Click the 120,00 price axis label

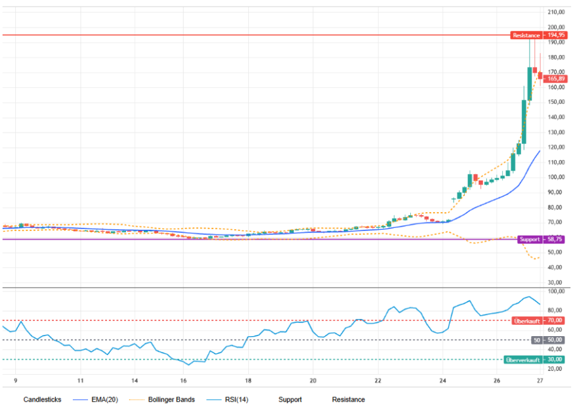[556, 147]
